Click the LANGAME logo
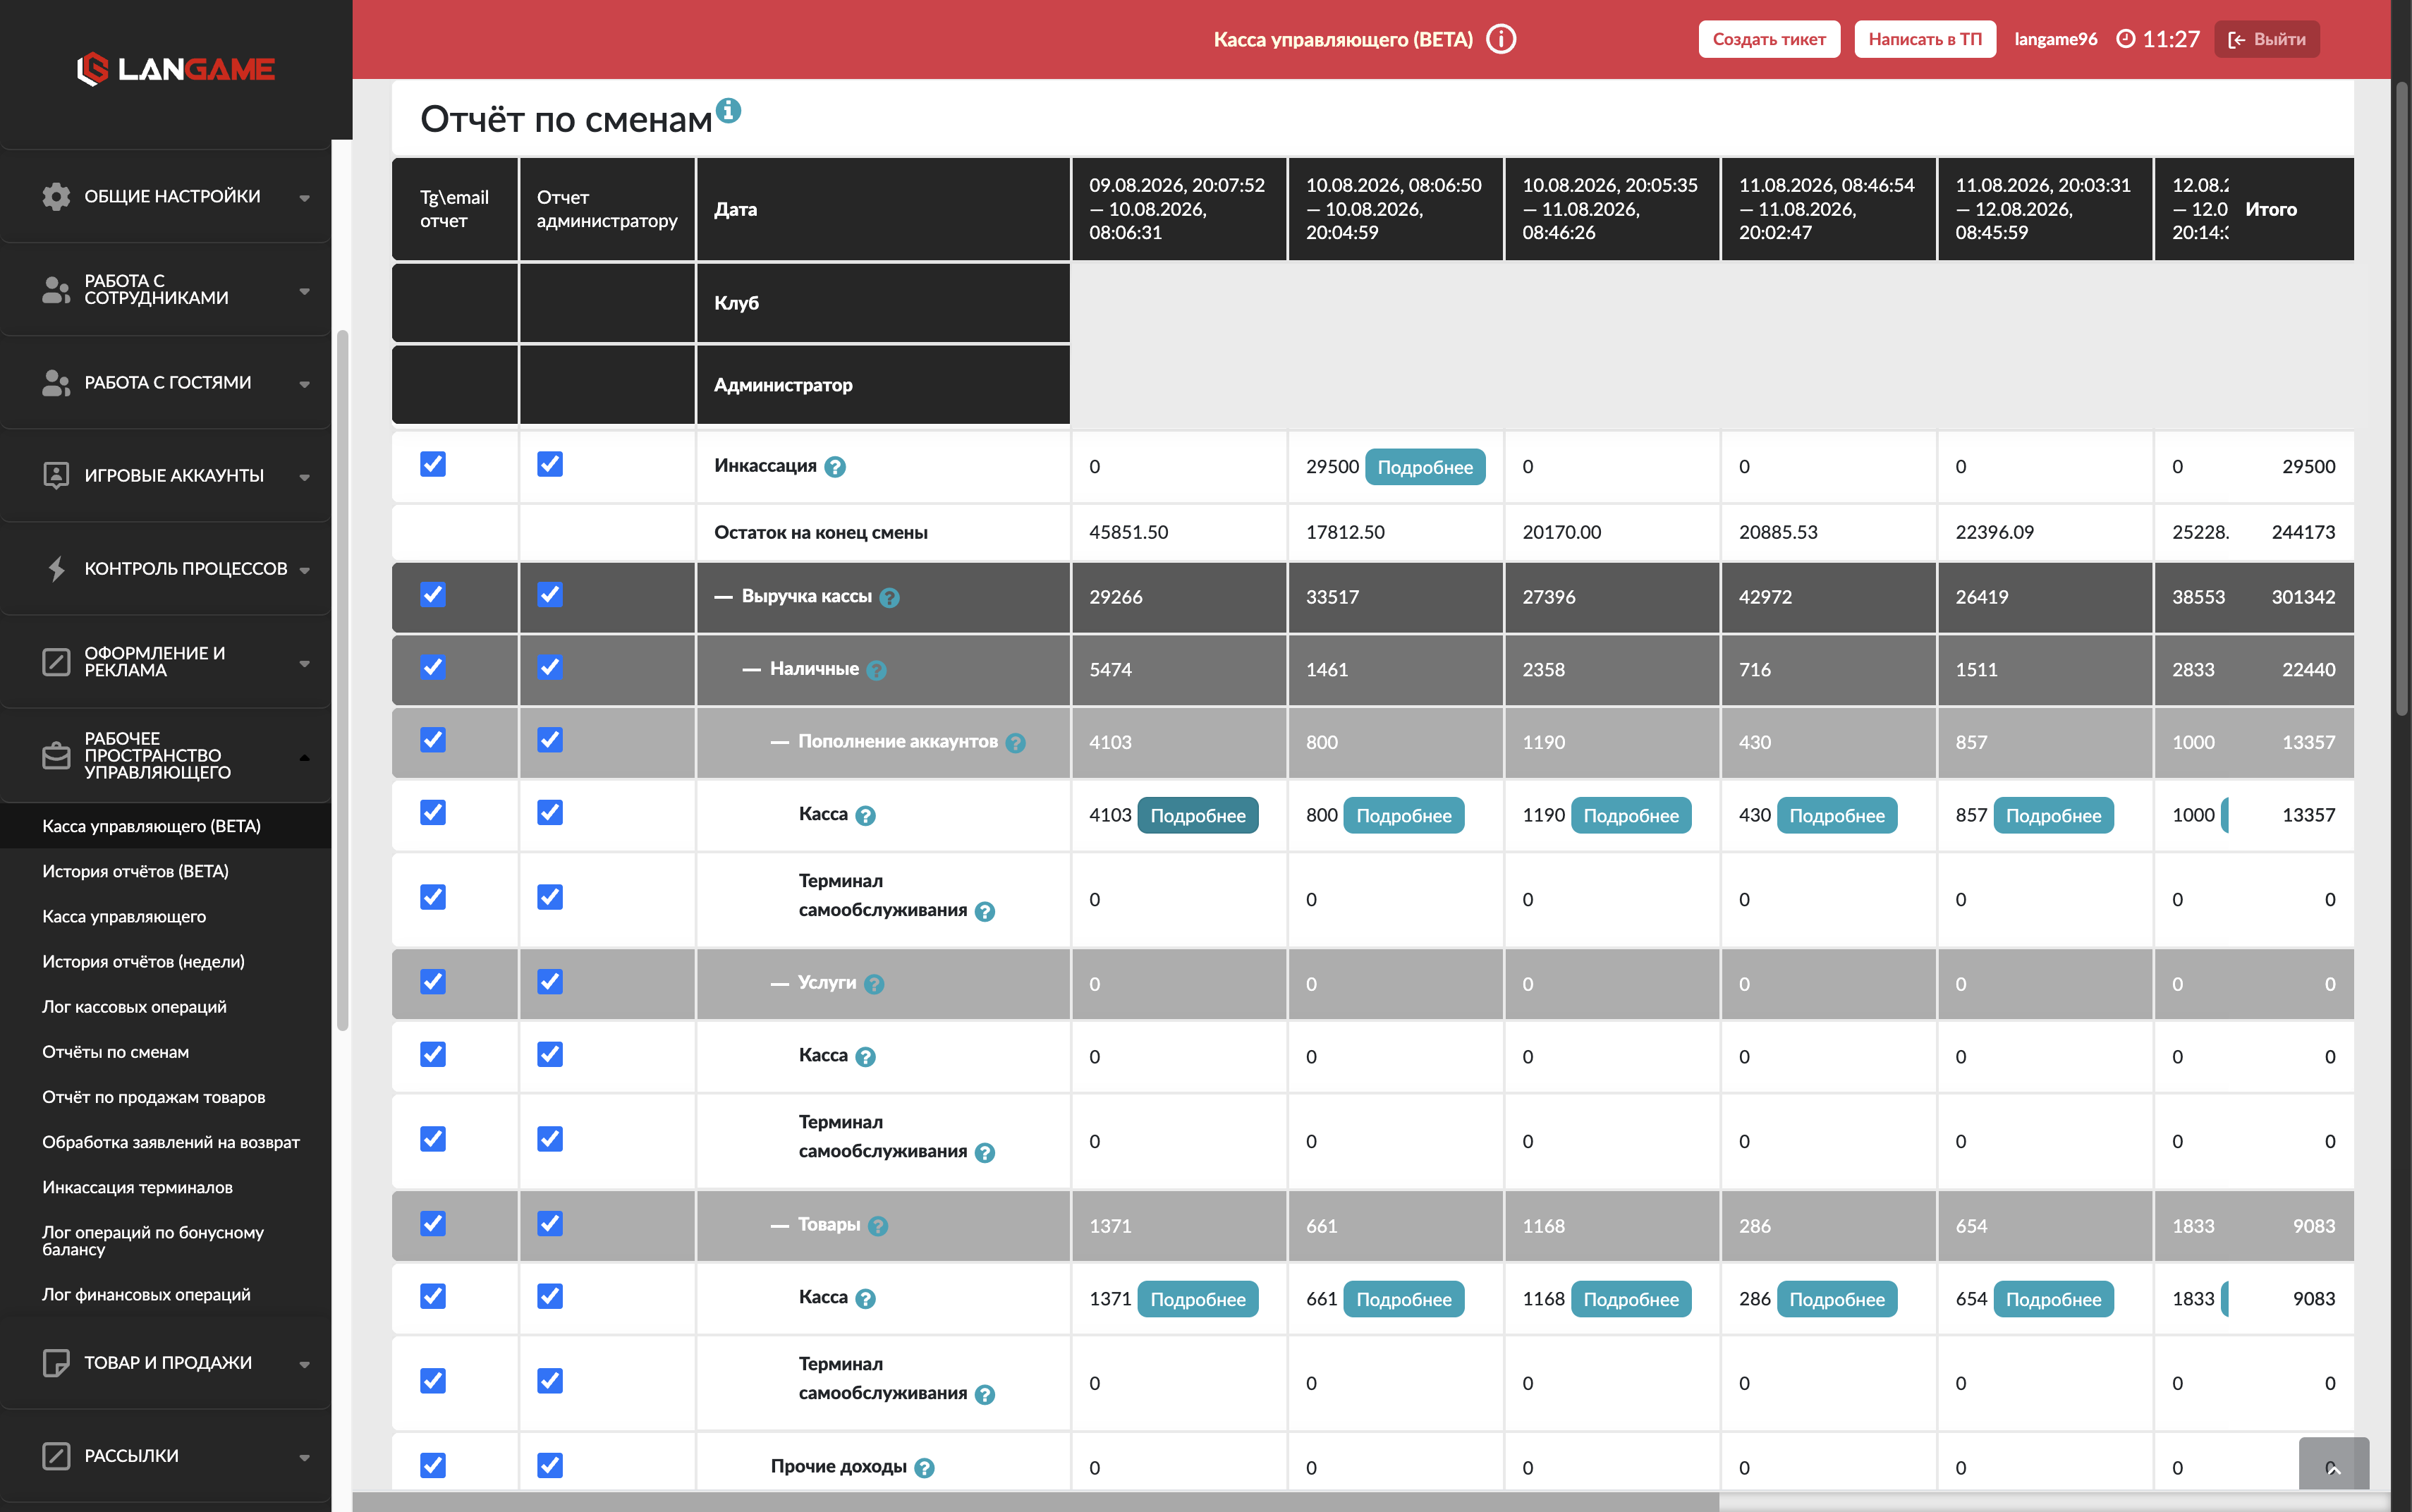Screen dimensions: 2412x1512 click(x=176, y=69)
